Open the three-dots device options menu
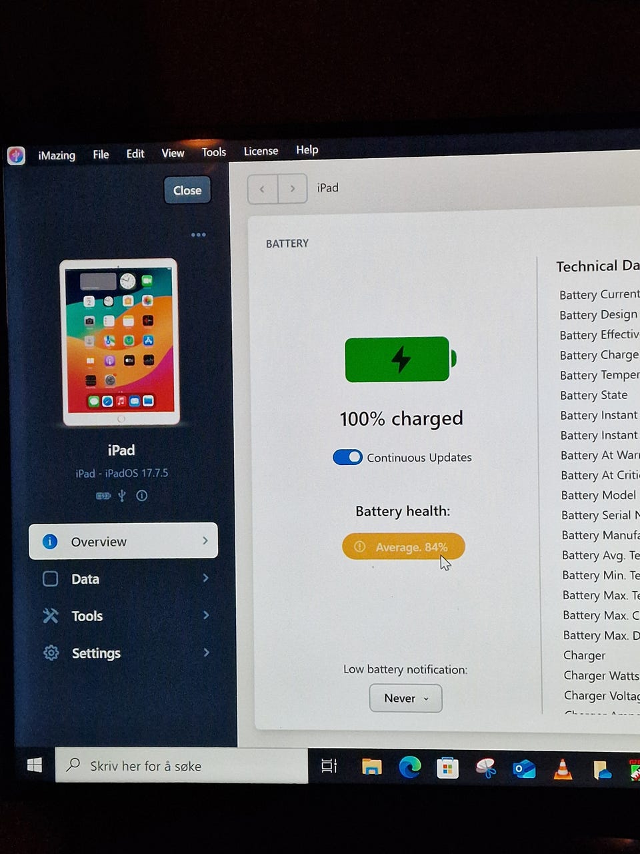Image resolution: width=640 pixels, height=854 pixels. 198,235
